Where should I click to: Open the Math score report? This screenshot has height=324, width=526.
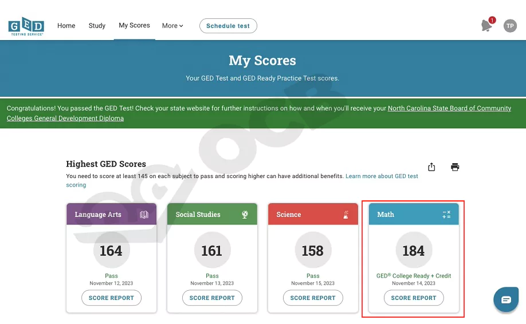tap(414, 298)
